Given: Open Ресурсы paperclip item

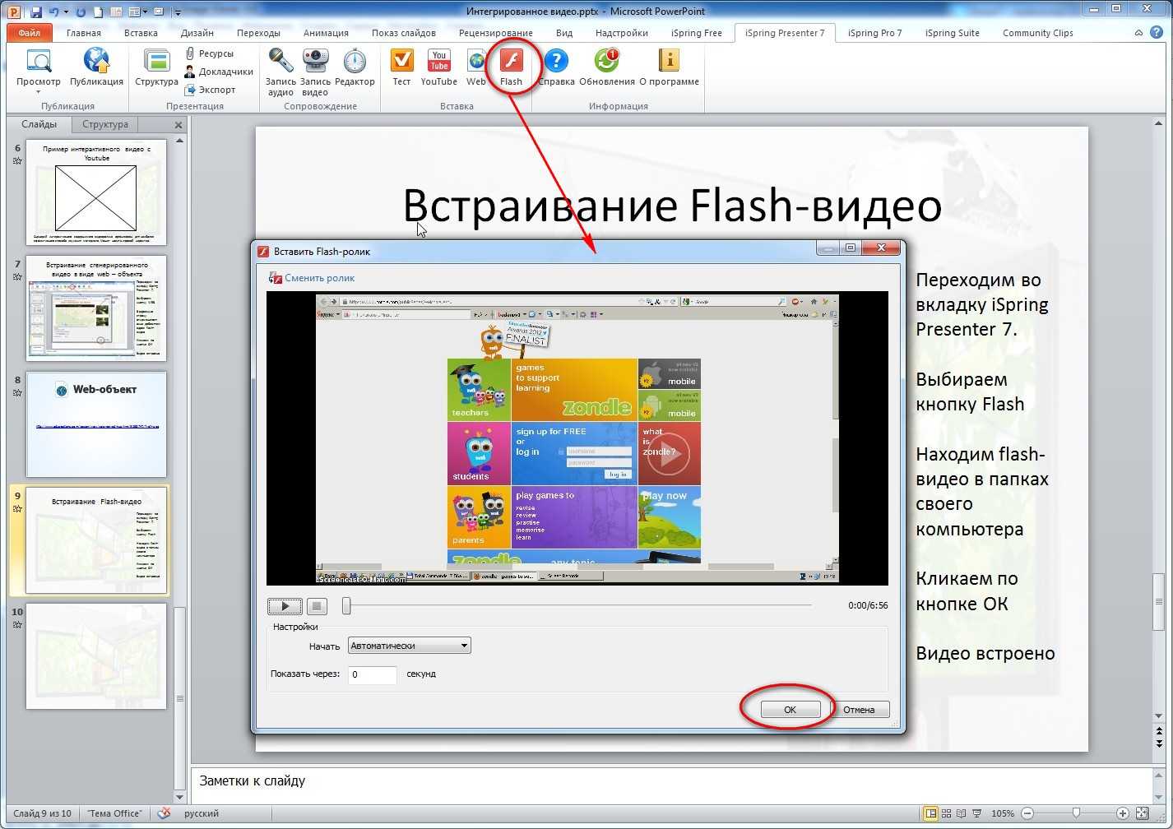Looking at the screenshot, I should tap(209, 53).
